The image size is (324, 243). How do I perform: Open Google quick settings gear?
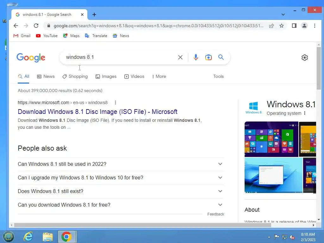click(x=305, y=58)
